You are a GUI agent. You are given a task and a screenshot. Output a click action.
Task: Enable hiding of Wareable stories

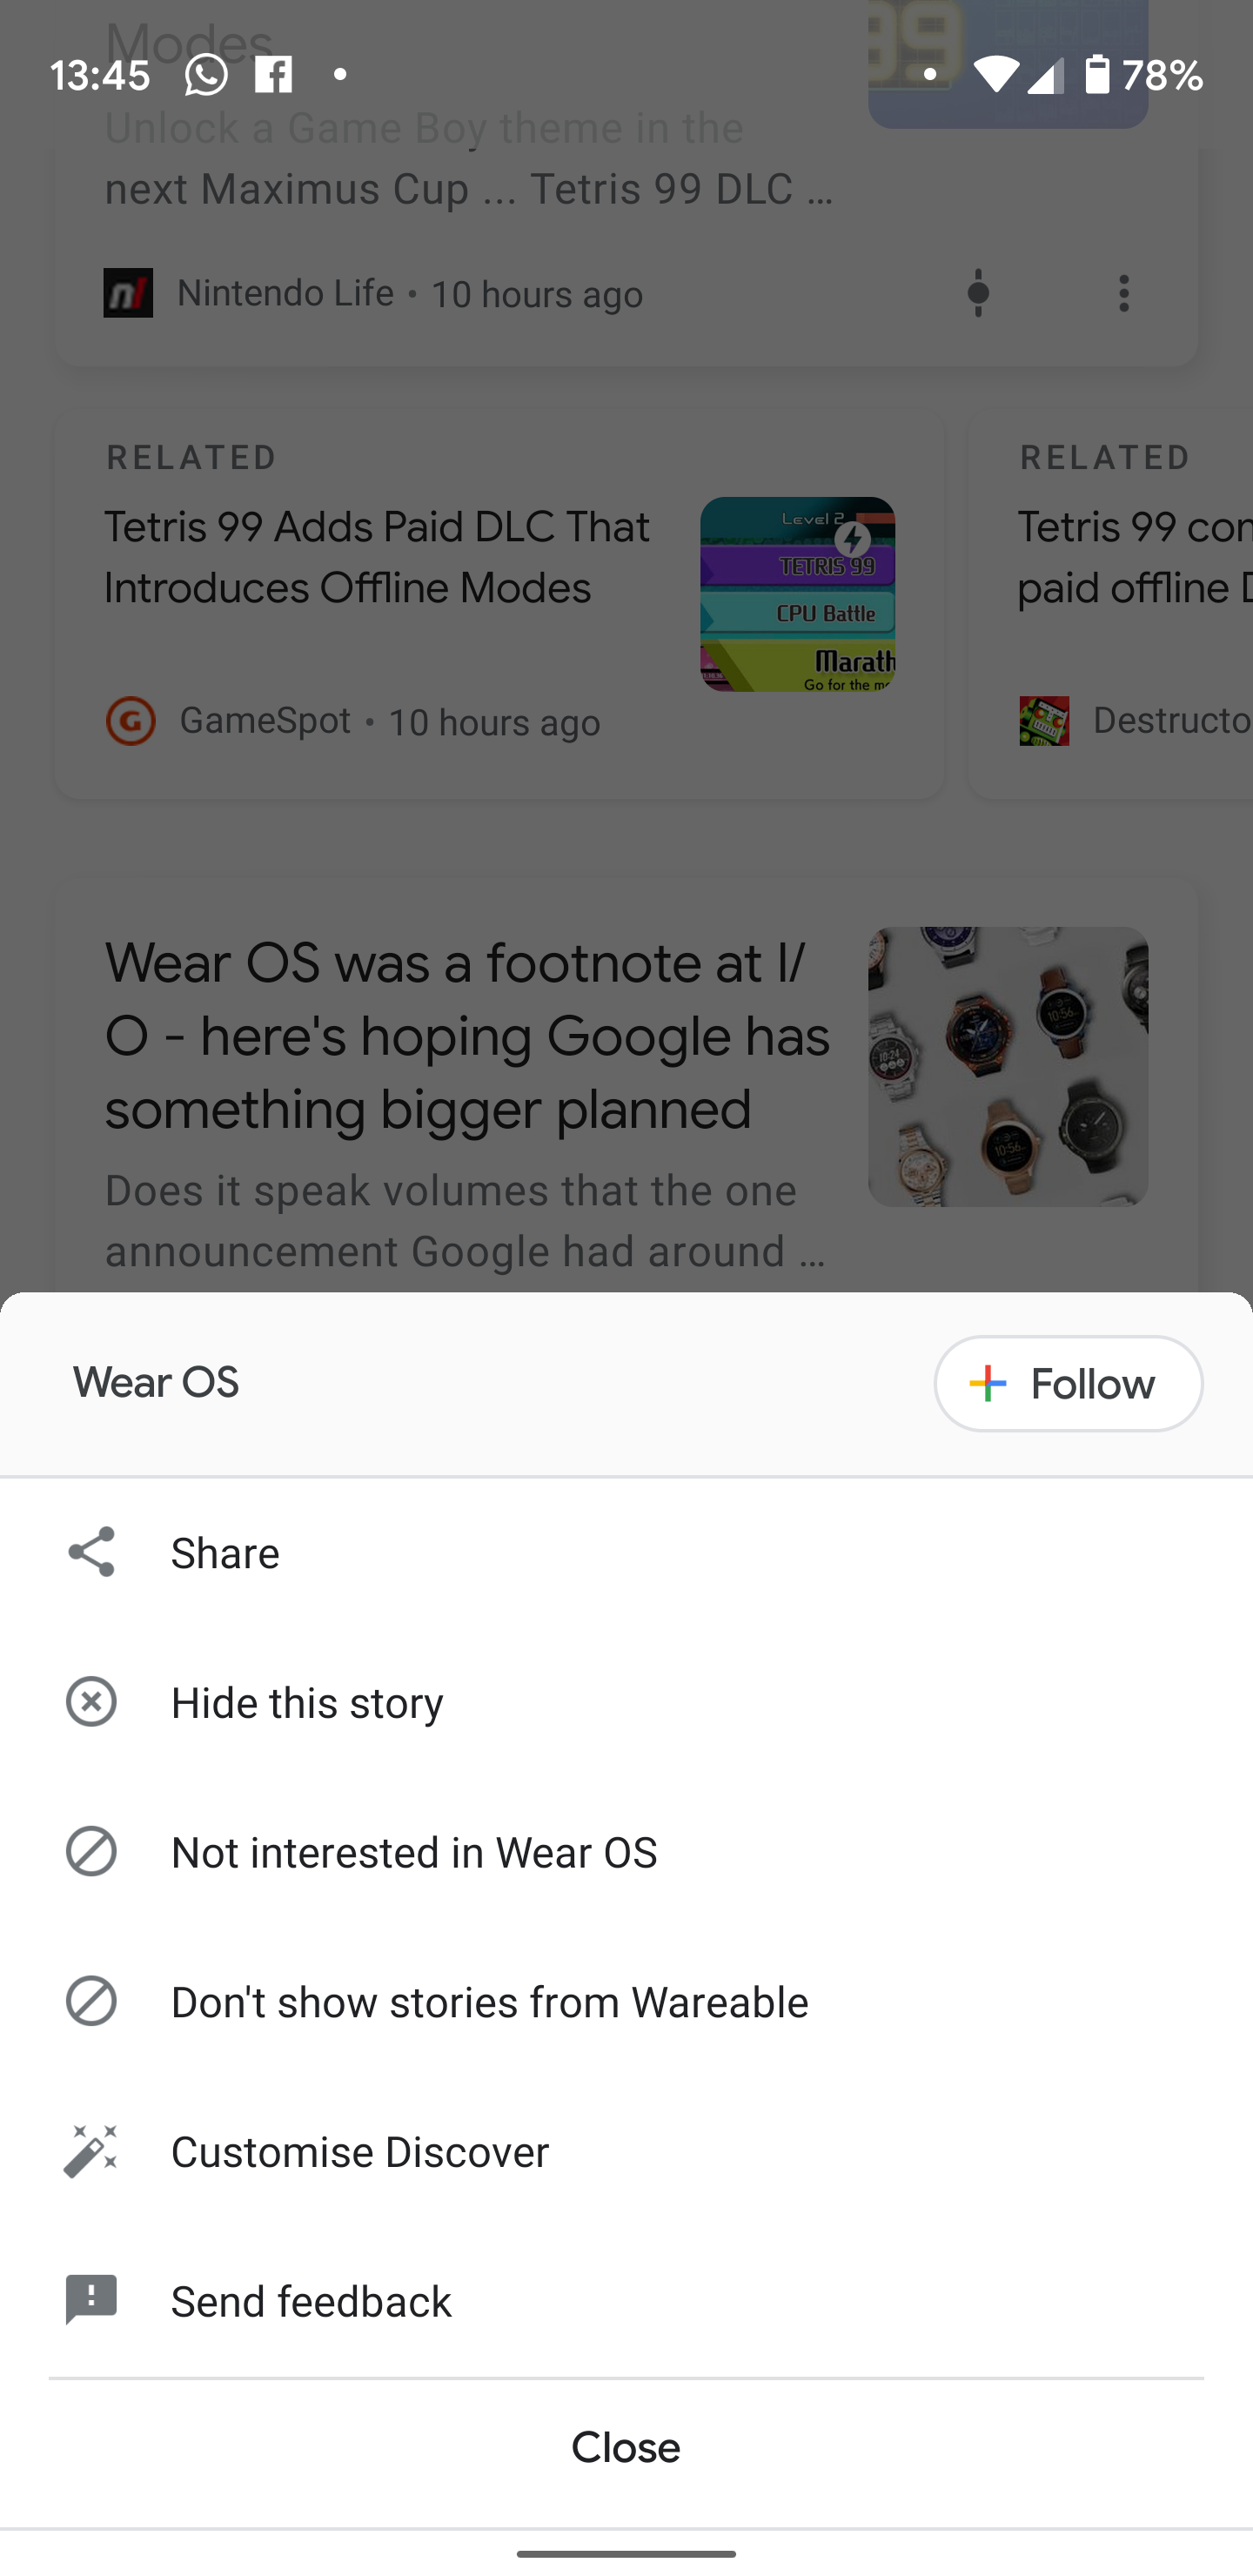[489, 2002]
